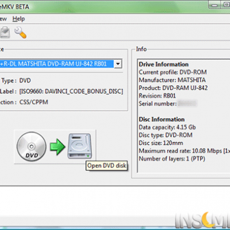
Task: Click the CSS/CPPM protection value
Action: coord(34,102)
